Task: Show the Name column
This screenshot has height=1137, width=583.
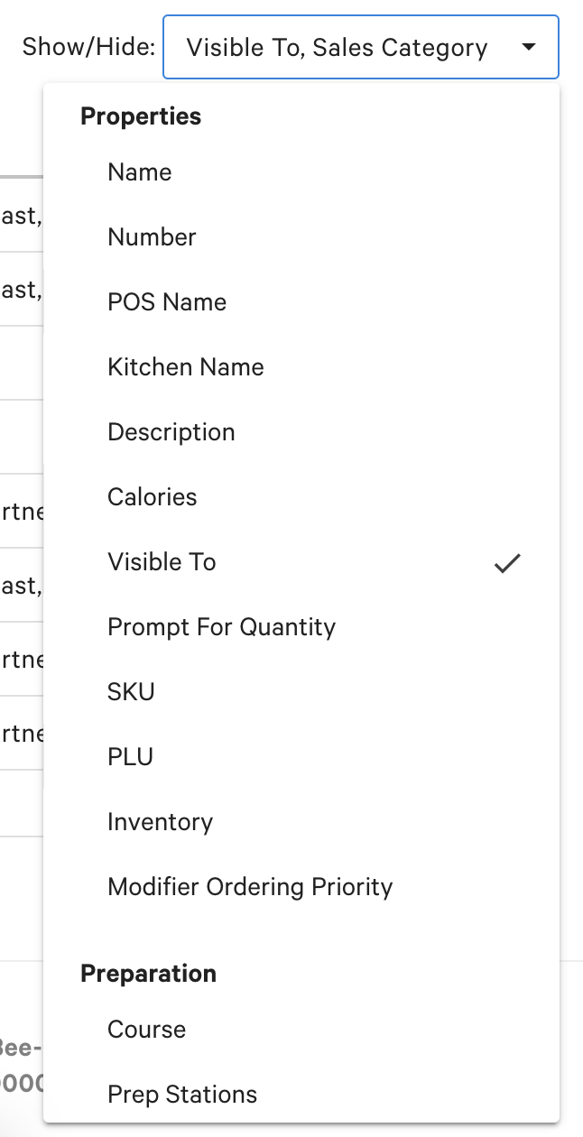Action: click(x=140, y=172)
